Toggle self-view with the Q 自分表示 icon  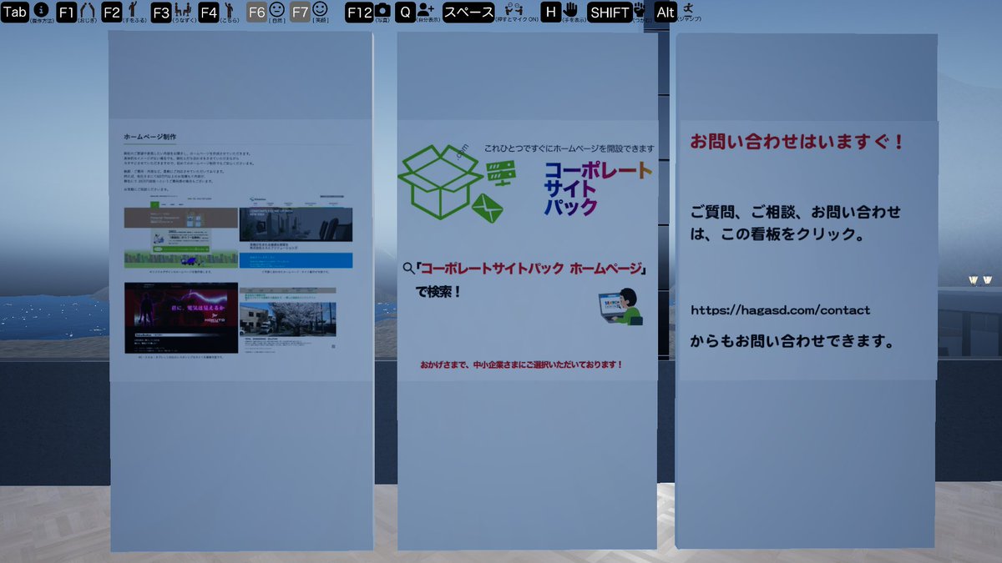(x=404, y=12)
